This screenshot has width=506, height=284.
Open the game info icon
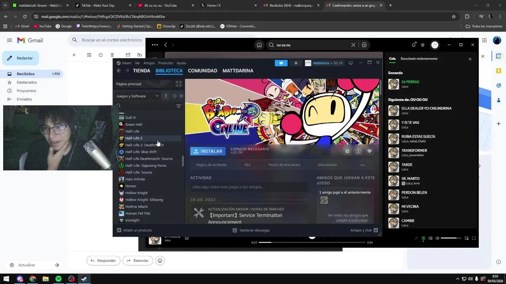358,151
